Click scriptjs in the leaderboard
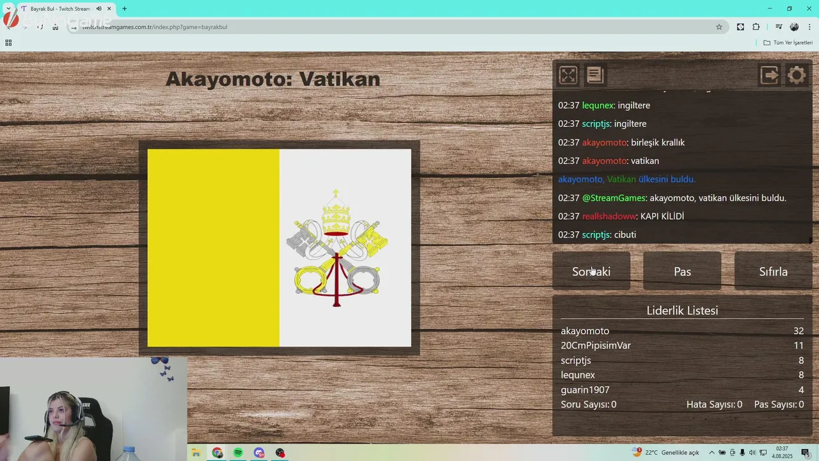The image size is (819, 461). (576, 360)
